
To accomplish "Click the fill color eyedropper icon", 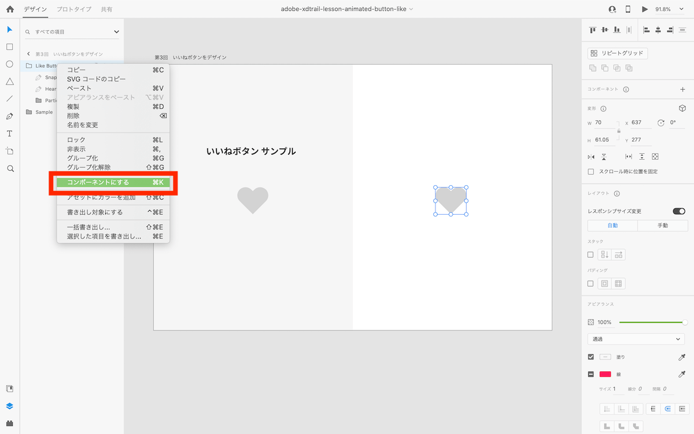I will click(681, 357).
